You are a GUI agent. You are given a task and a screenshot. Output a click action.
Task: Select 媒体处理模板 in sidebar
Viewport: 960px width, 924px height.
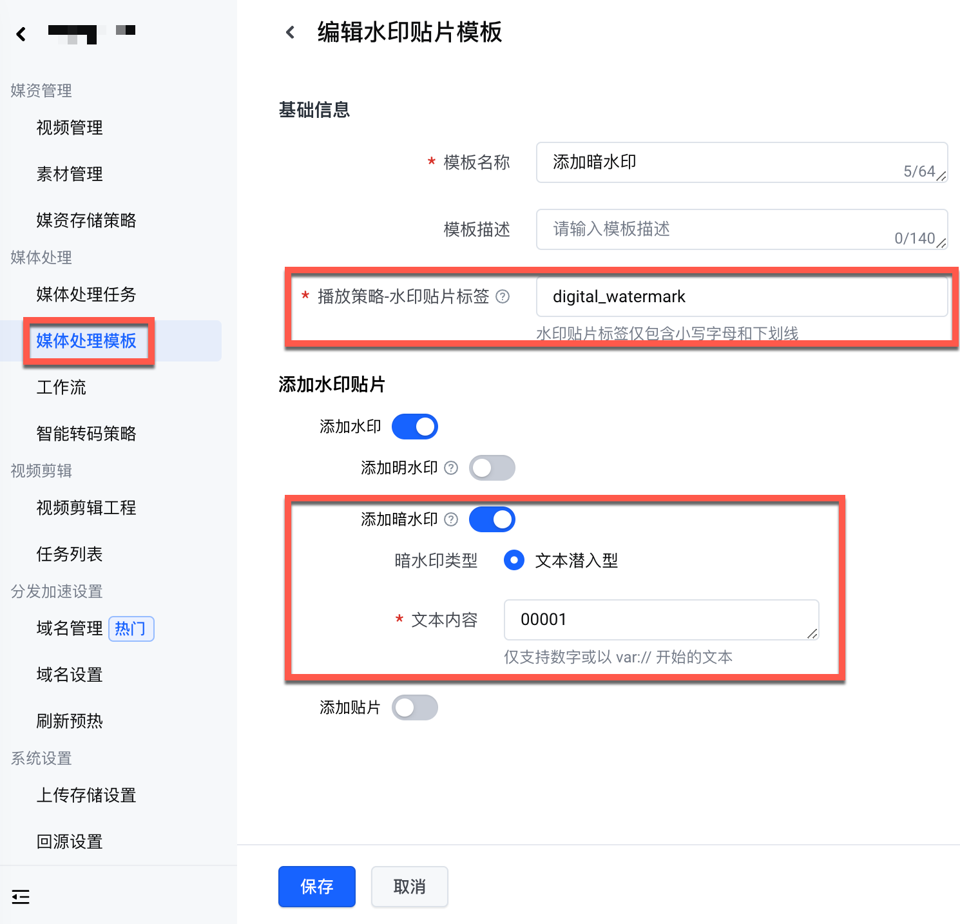coord(86,341)
